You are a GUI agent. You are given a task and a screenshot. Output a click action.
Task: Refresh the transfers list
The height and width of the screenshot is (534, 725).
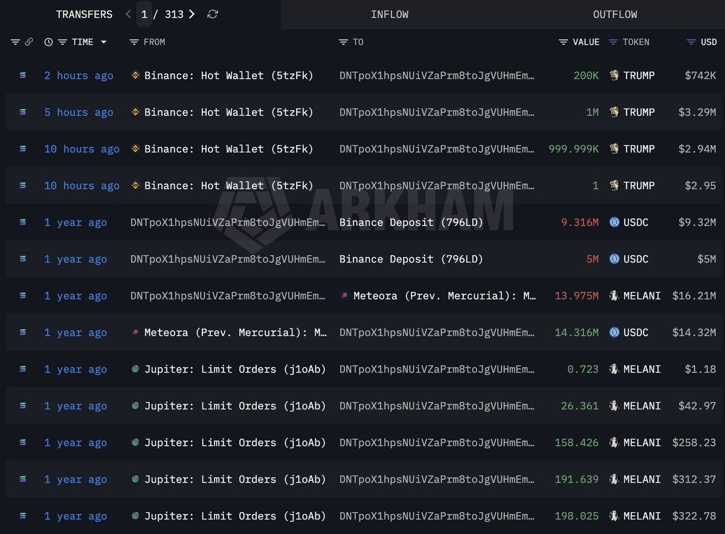212,14
